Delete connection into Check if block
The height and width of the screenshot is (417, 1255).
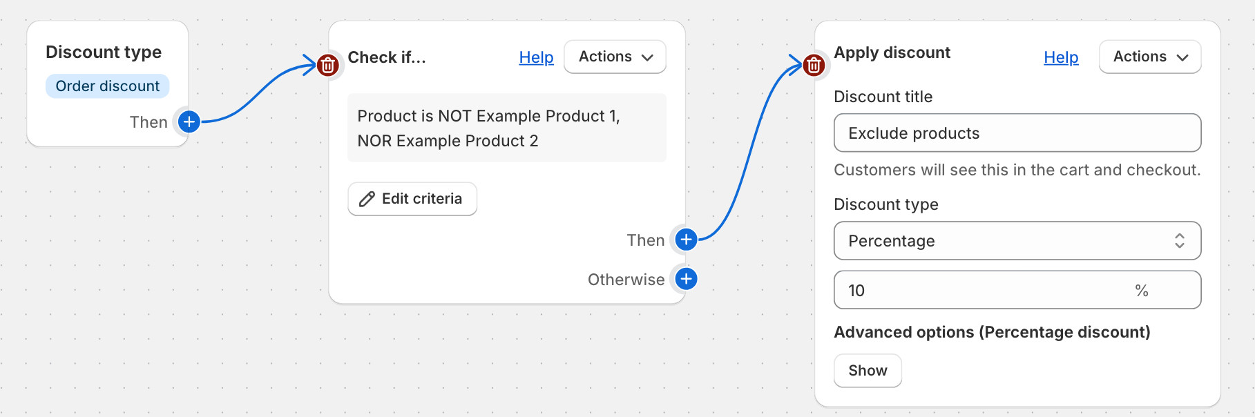click(x=328, y=66)
